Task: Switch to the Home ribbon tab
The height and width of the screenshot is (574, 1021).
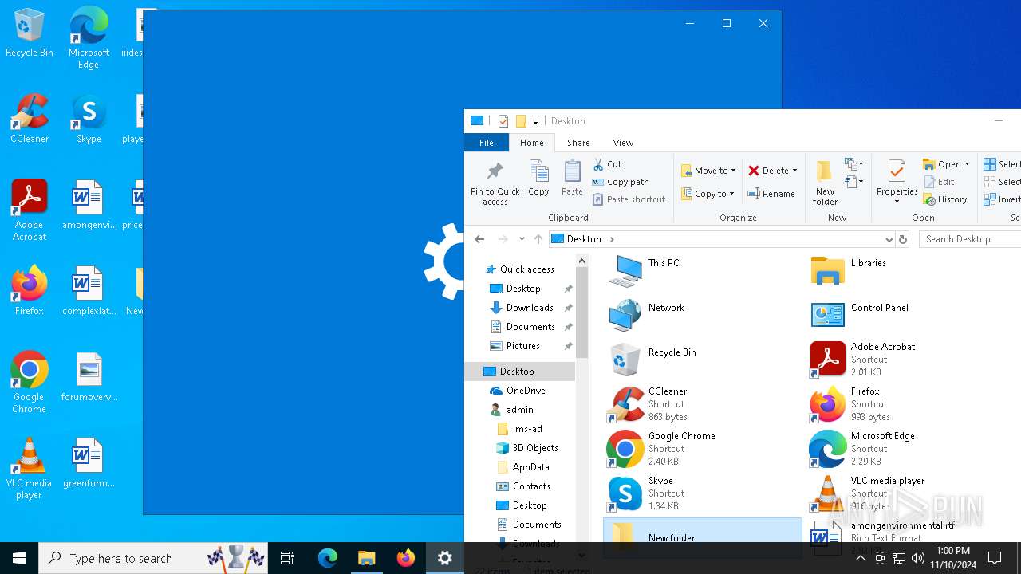Action: point(532,143)
